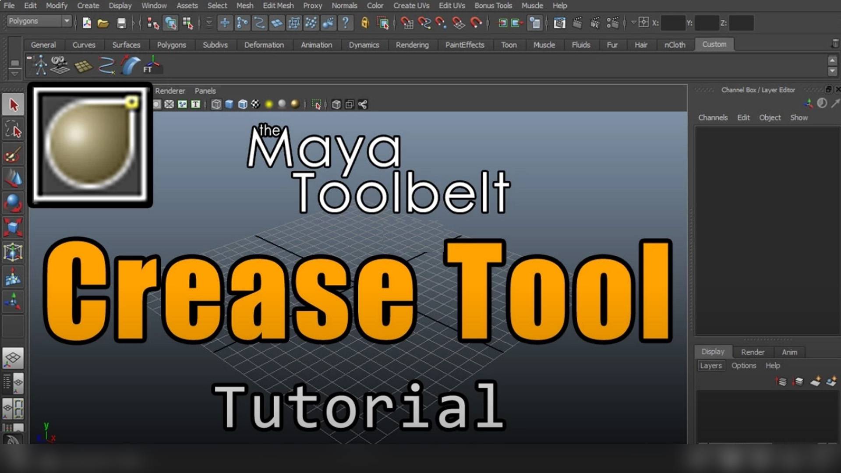Click Select by hierarchy icon
841x473 pixels.
click(x=152, y=23)
